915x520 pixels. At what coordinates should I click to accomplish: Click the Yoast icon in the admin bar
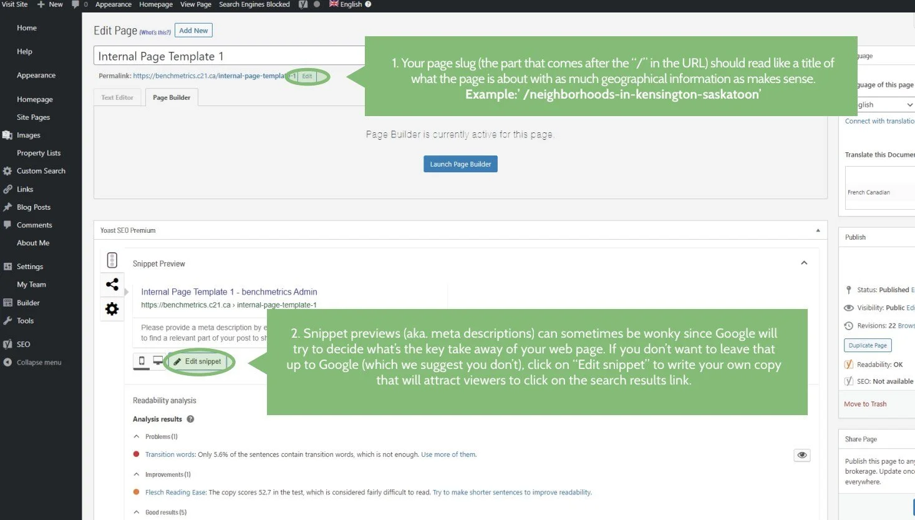pyautogui.click(x=303, y=4)
